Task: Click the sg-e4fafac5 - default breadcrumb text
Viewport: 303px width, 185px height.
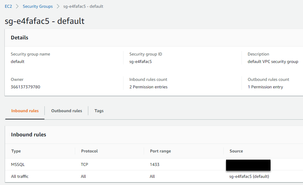Action: pyautogui.click(x=83, y=6)
